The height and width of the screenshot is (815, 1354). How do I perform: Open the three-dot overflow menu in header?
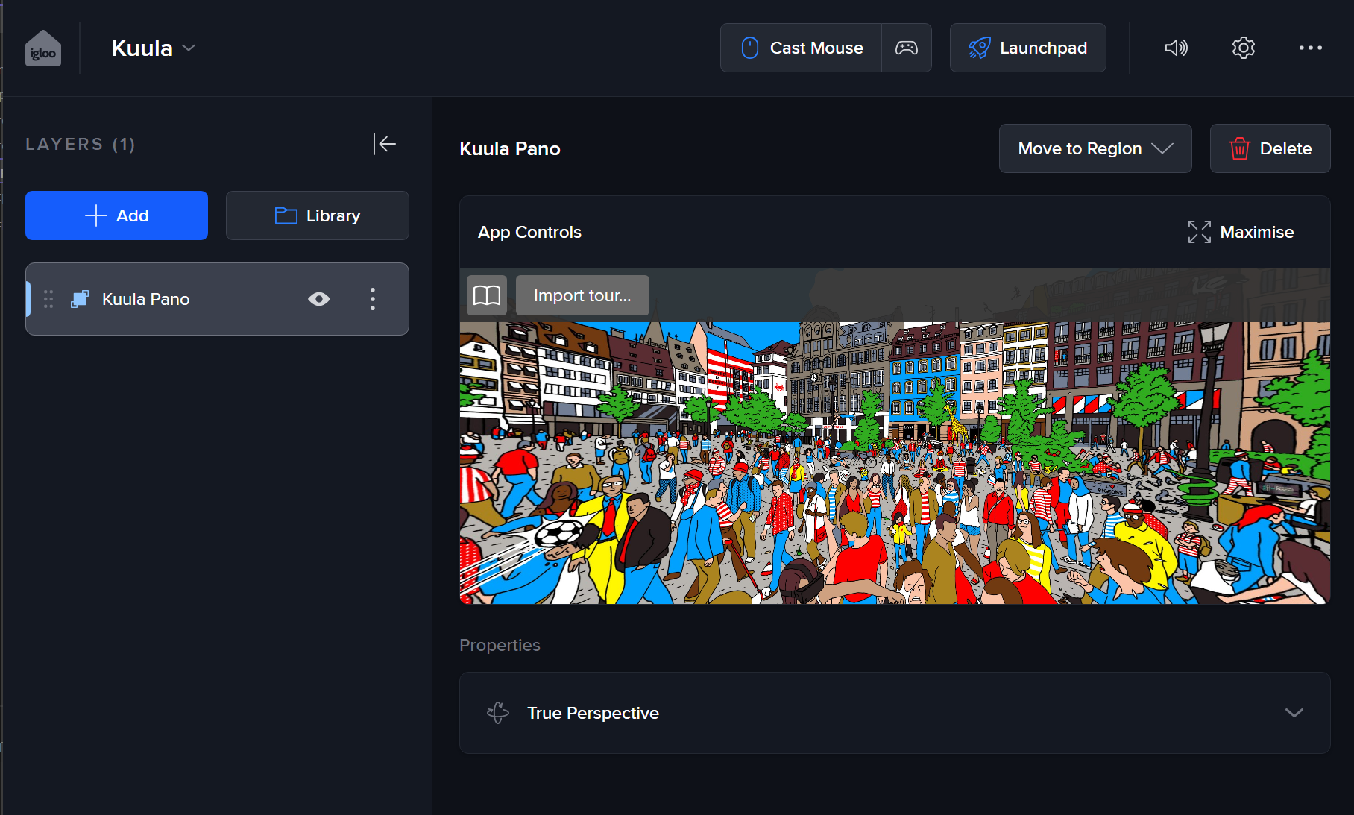tap(1310, 48)
